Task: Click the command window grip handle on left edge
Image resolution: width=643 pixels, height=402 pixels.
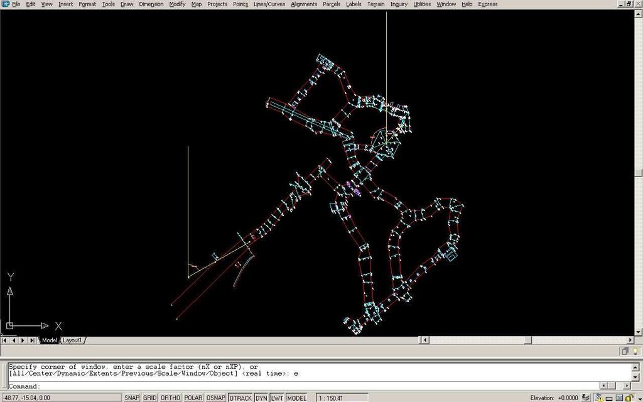Action: [x=4, y=376]
